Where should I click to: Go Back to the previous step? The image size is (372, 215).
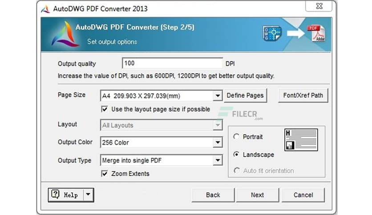213,195
